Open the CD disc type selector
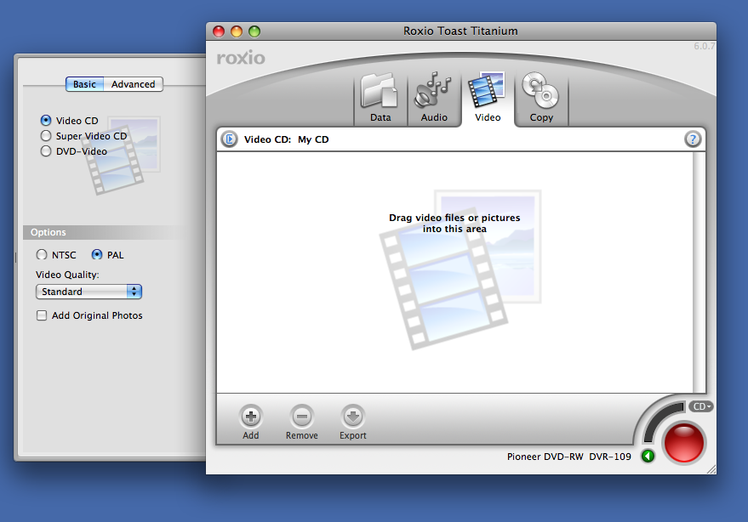 pos(700,406)
